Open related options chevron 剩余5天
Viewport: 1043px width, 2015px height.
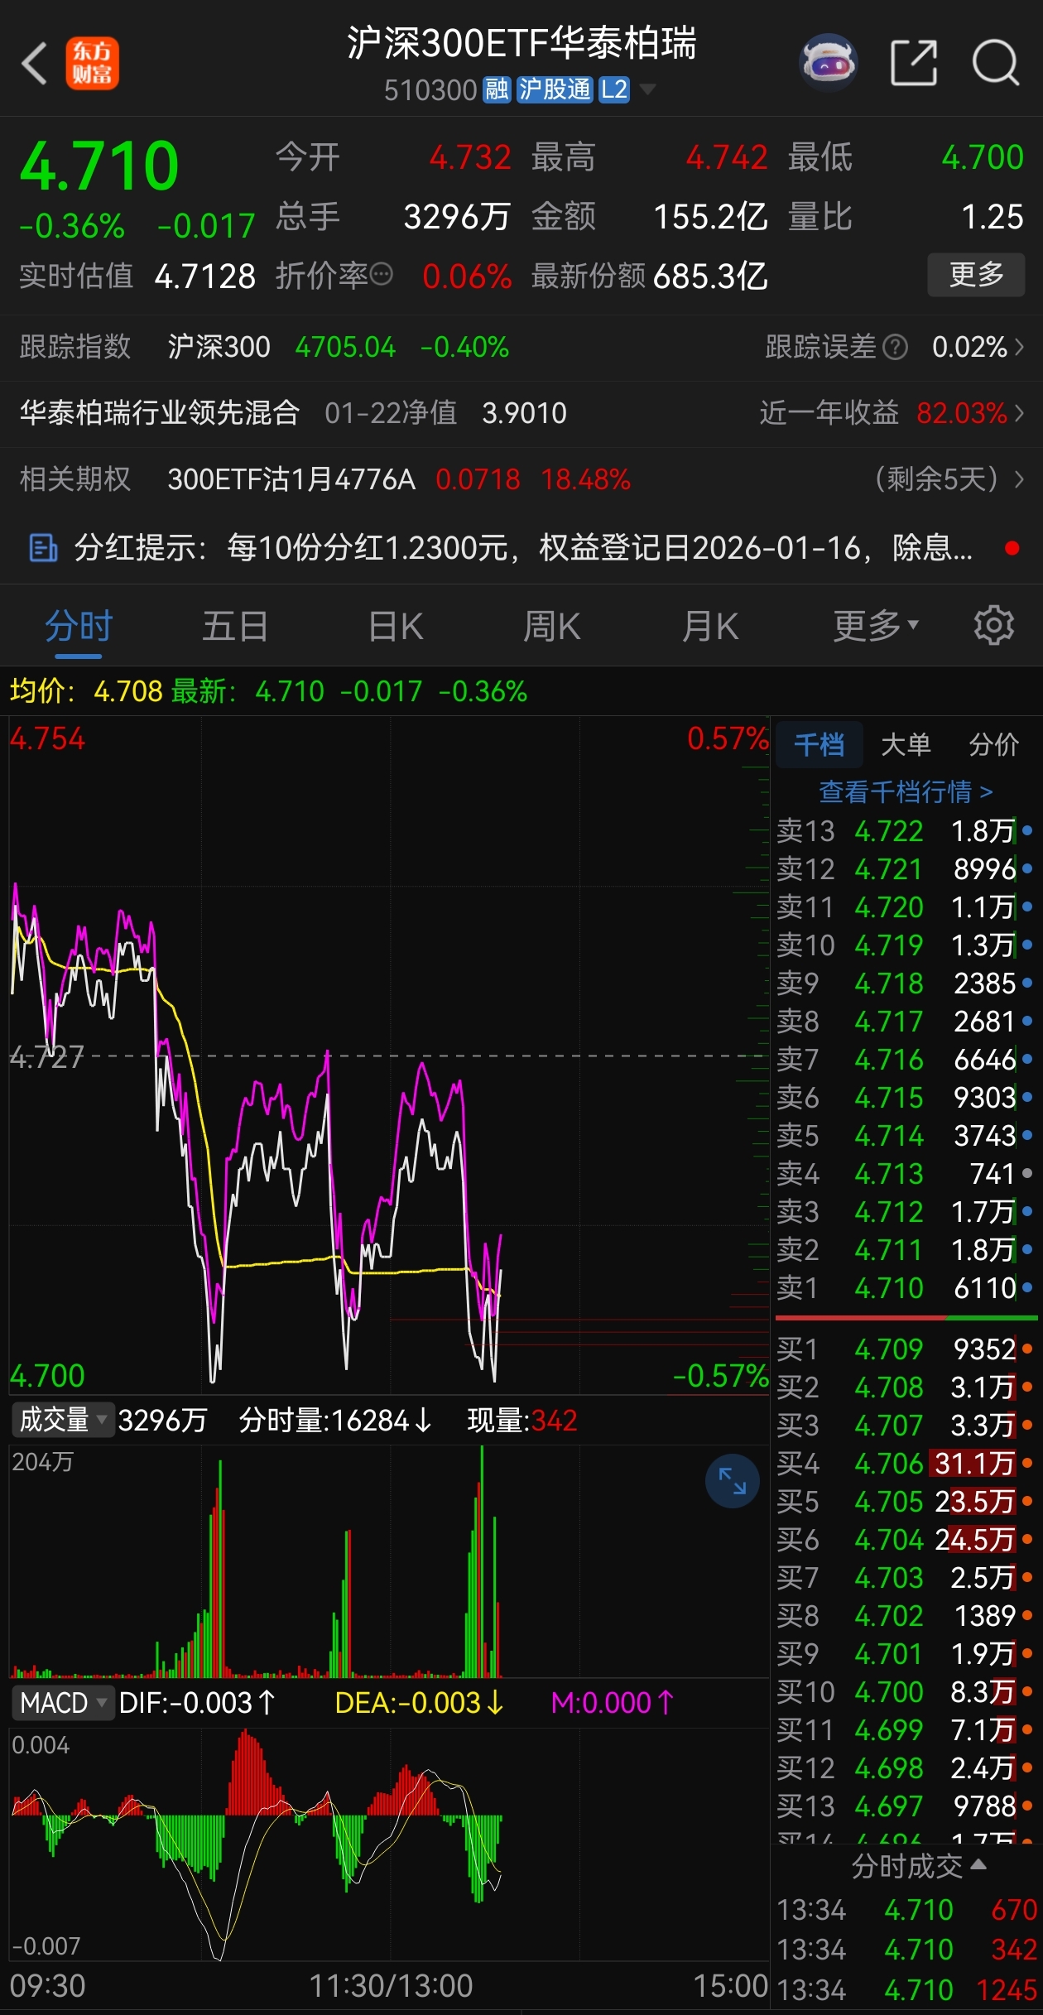click(1020, 479)
